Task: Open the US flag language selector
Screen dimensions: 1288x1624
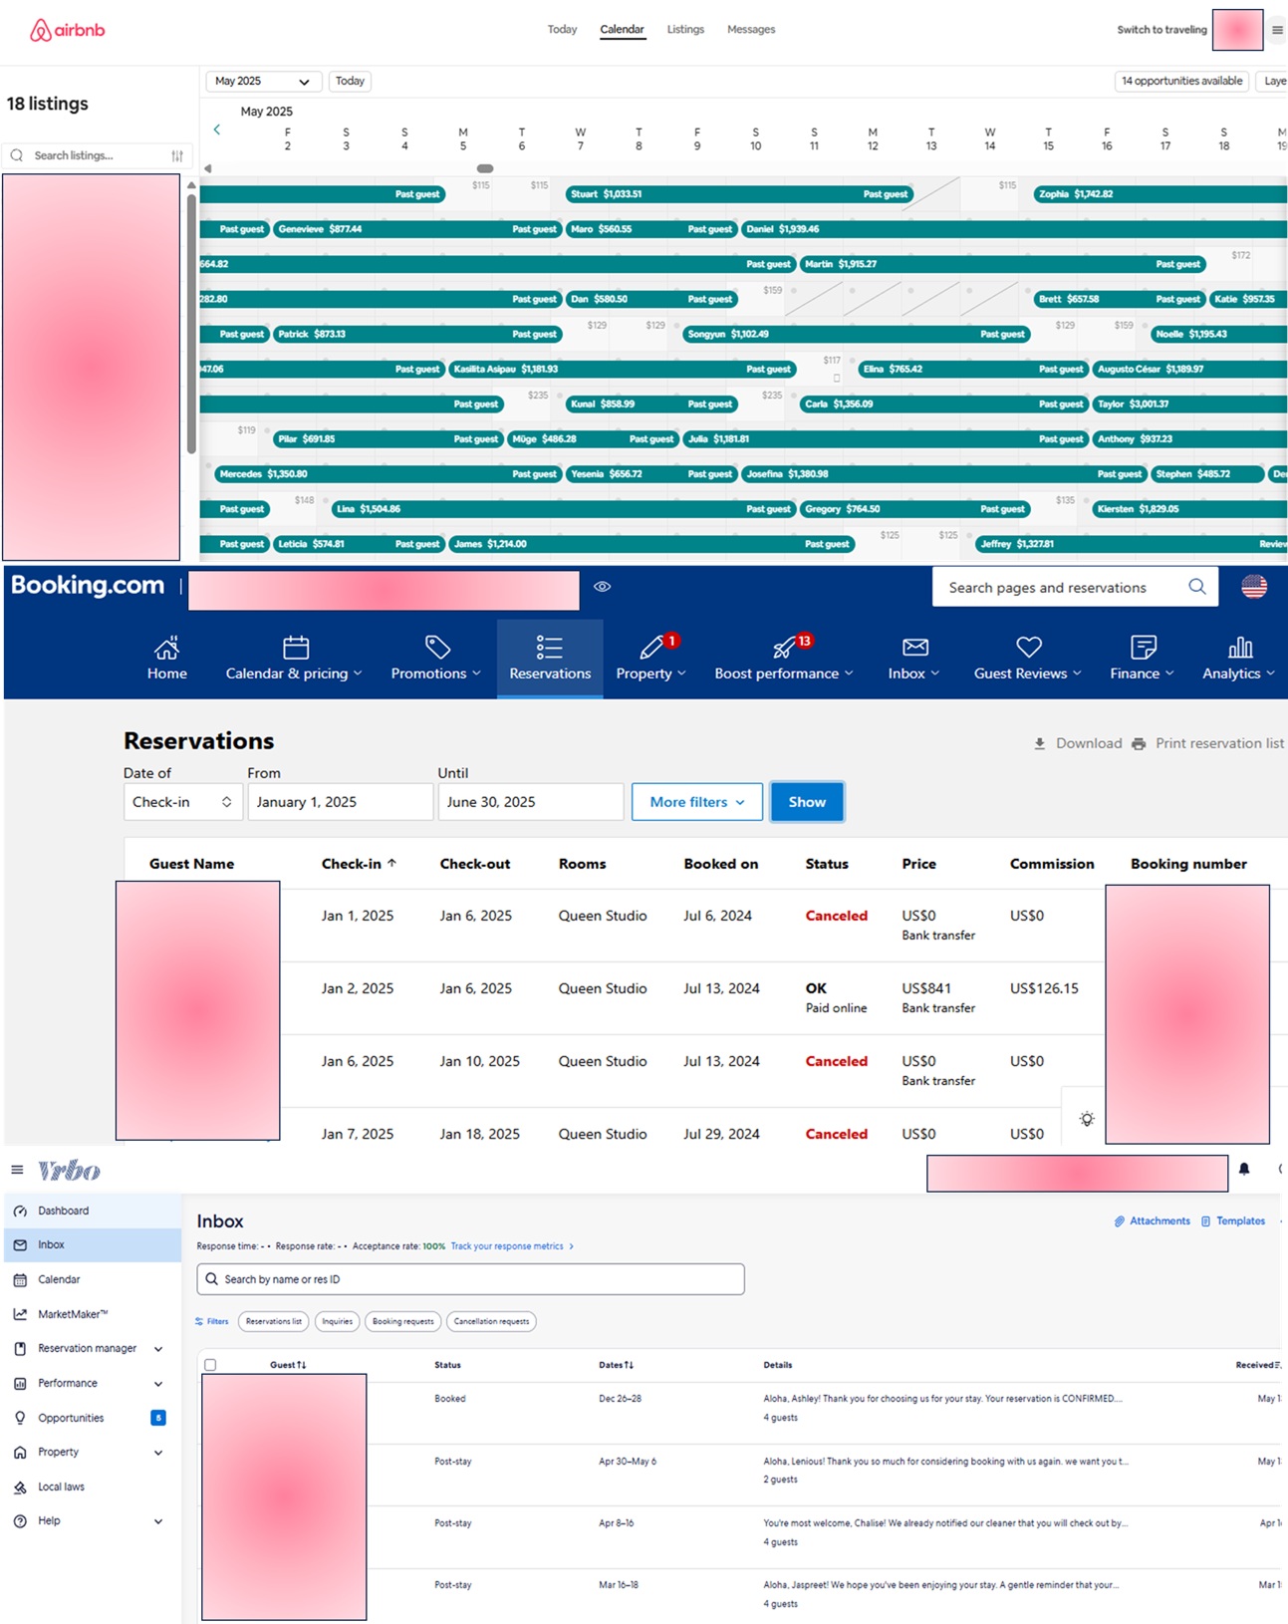Action: coord(1254,587)
